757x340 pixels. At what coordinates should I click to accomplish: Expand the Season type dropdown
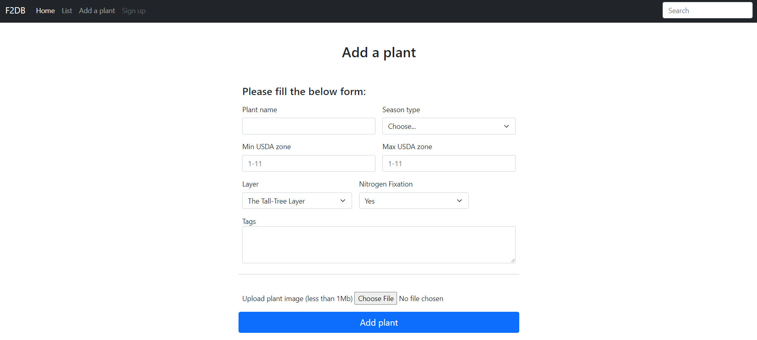tap(449, 126)
